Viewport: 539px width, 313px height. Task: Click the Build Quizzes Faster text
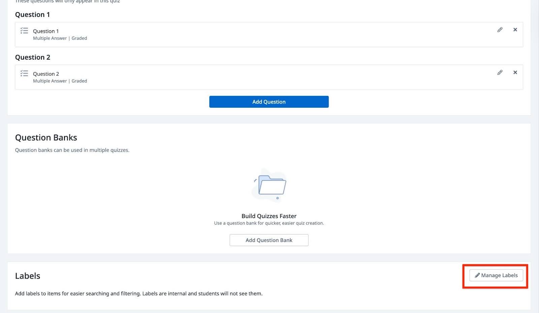pos(269,216)
